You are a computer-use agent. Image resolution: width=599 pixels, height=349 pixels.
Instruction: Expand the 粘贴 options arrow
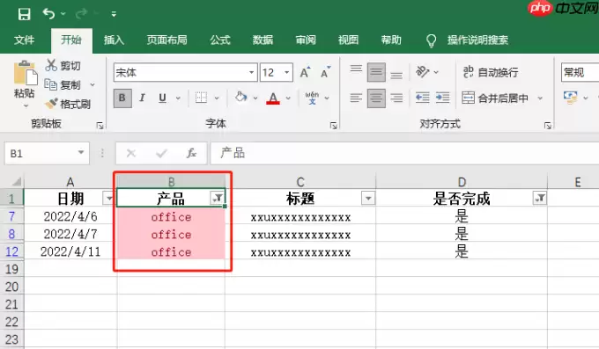(x=26, y=105)
